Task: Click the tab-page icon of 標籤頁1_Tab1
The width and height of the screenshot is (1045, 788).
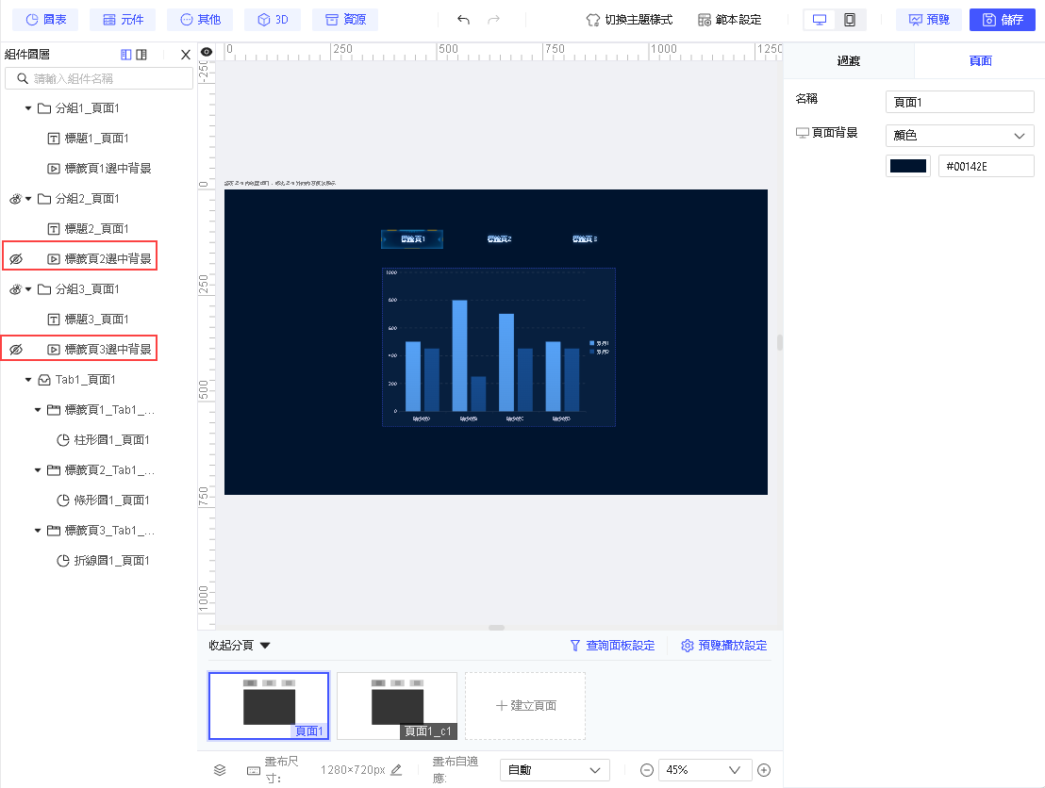Action: pyautogui.click(x=54, y=410)
